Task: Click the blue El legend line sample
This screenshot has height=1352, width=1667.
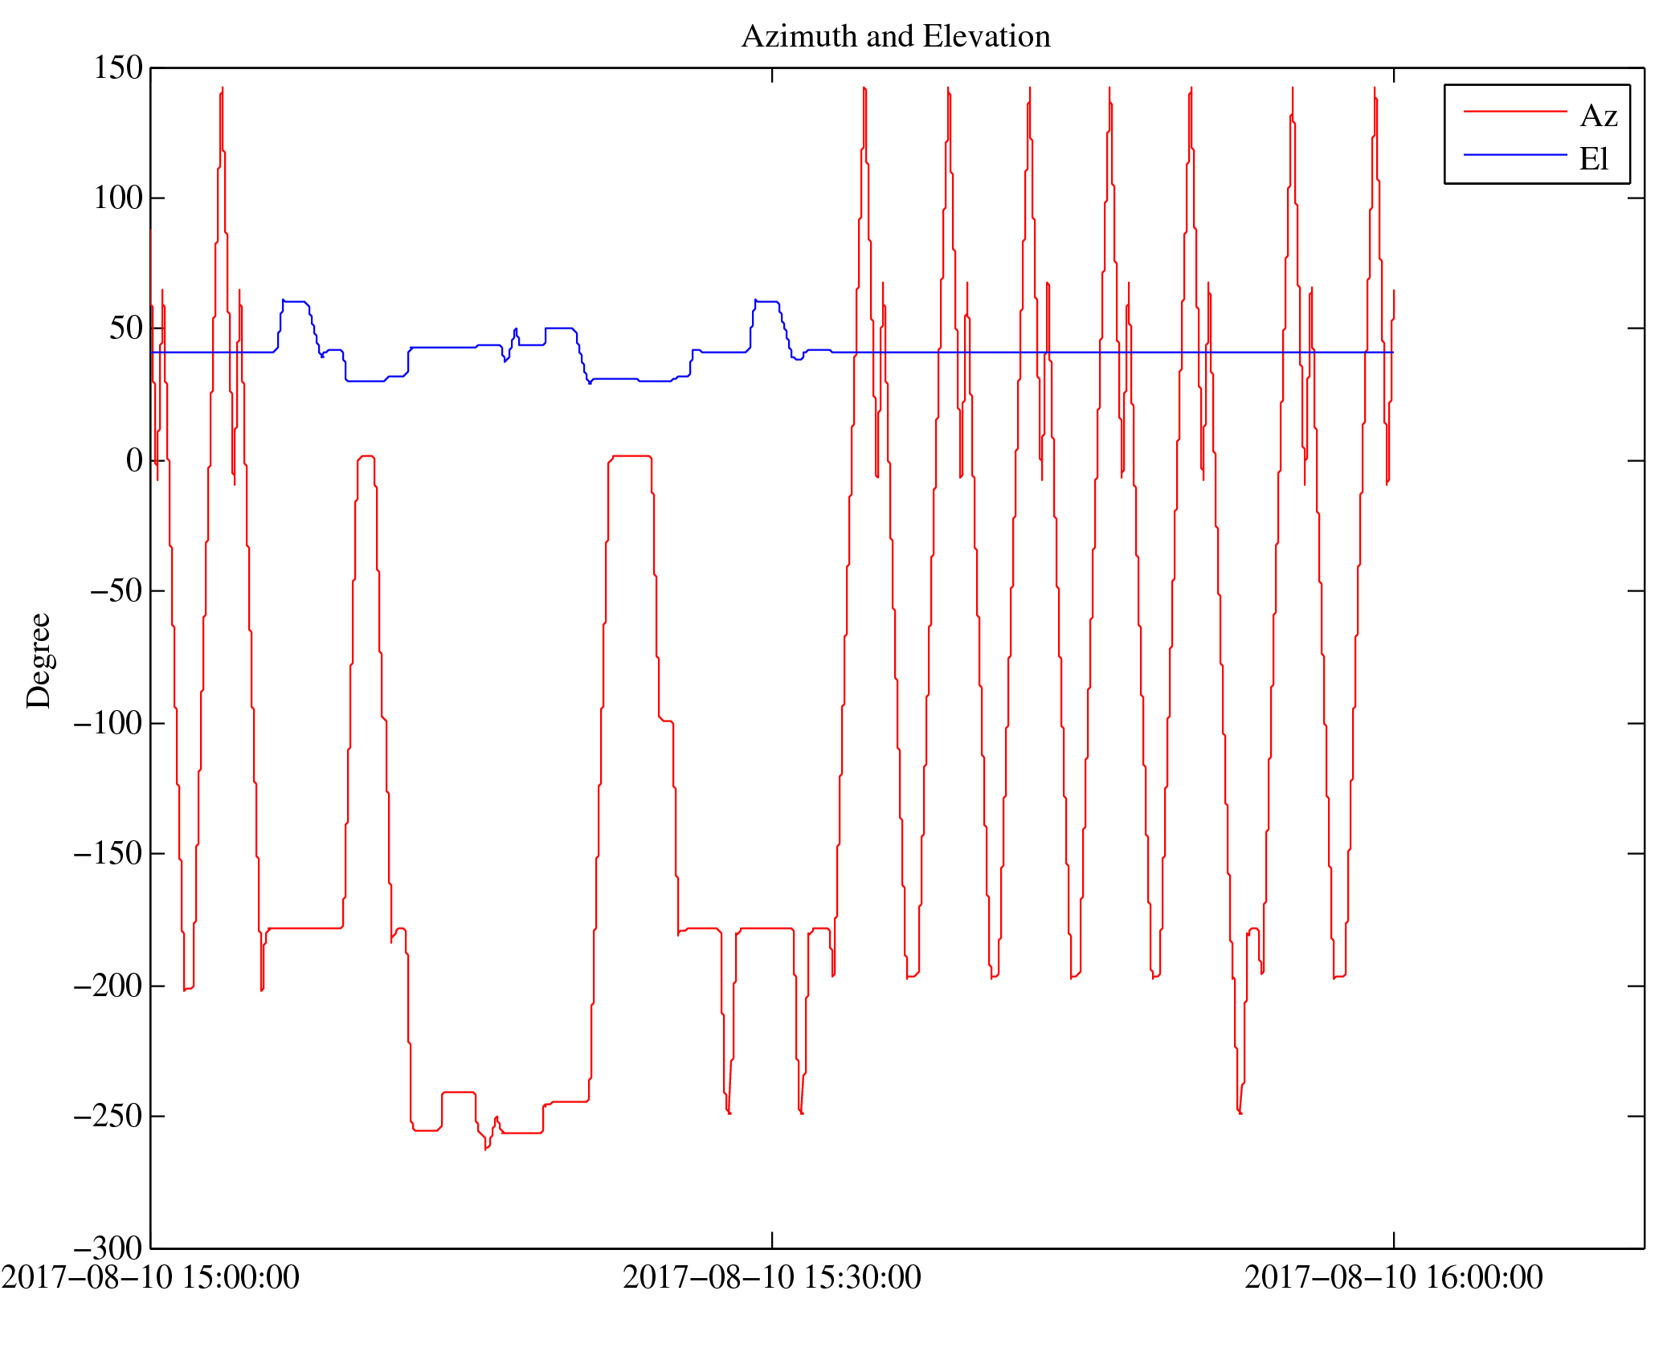Action: [1515, 154]
